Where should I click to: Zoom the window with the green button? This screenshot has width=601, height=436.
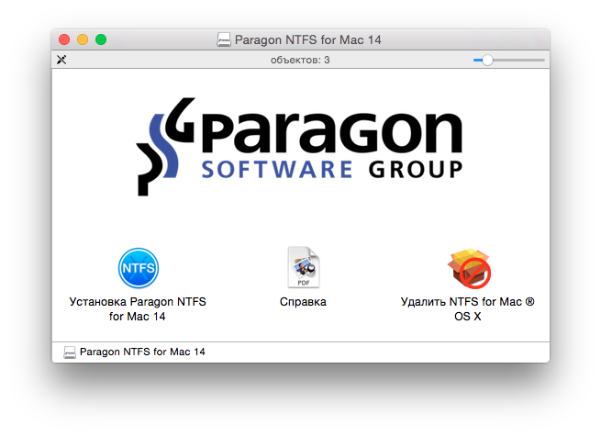101,39
